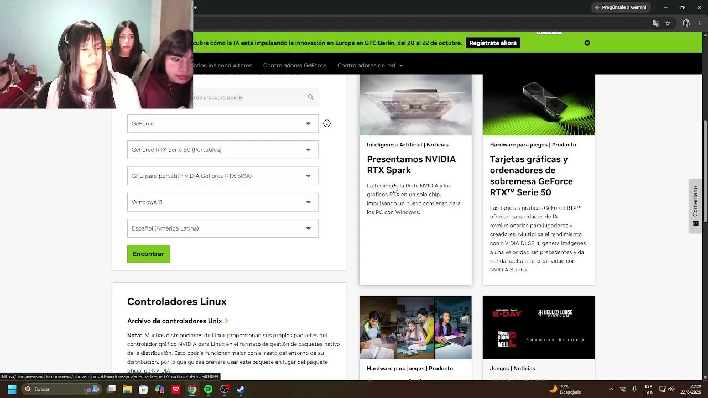Click the info icon beside GeForce dropdown
The height and width of the screenshot is (398, 708).
327,123
